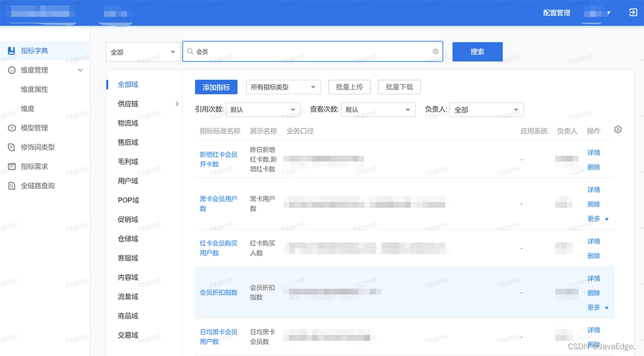
Task: Open 负责人 全部 dropdown
Action: pos(486,110)
